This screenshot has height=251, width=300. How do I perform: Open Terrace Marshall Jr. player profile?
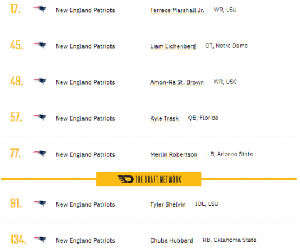(177, 10)
